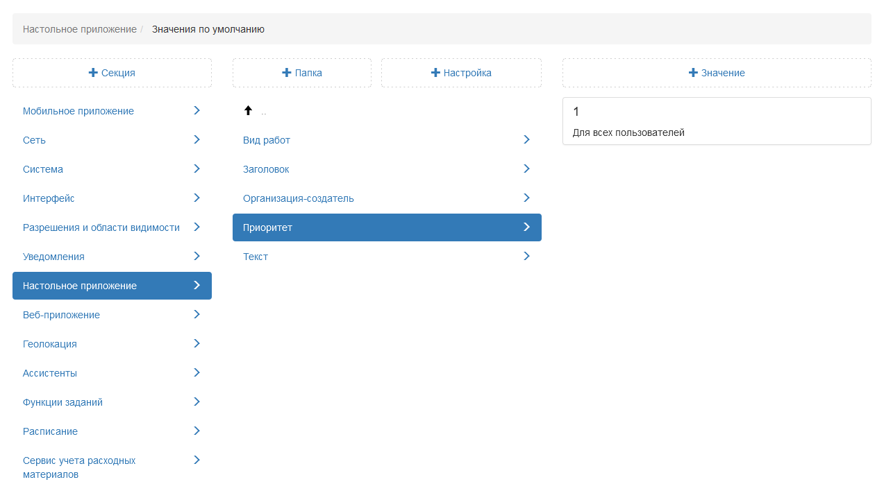Open the Сеть section
This screenshot has width=884, height=500.
point(34,140)
